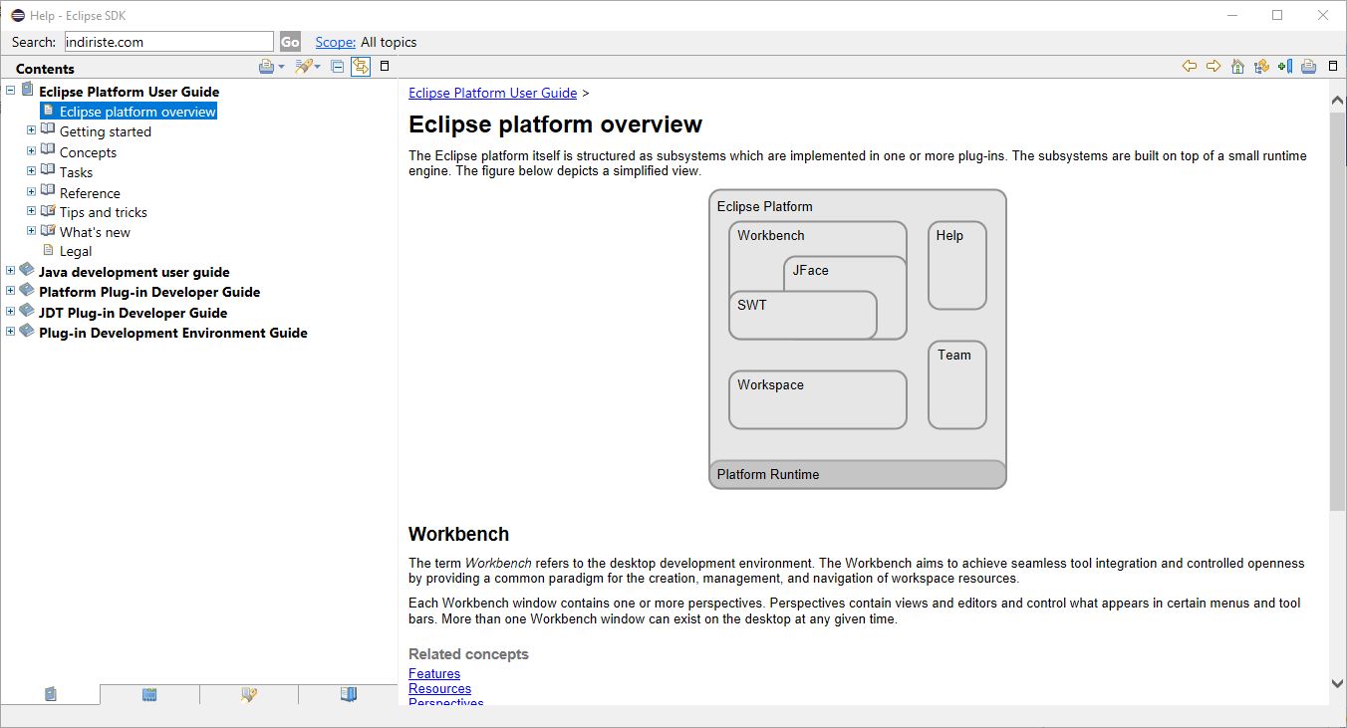
Task: Select the Tasks topic
Action: 76,172
